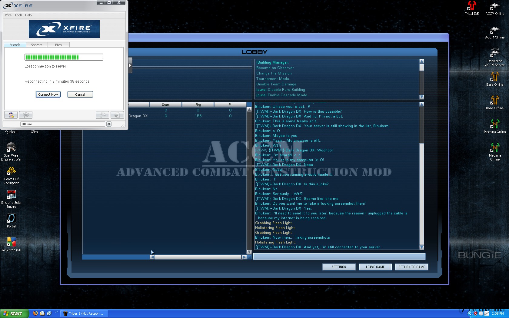Open the Tools menu in Xfire

(x=18, y=15)
